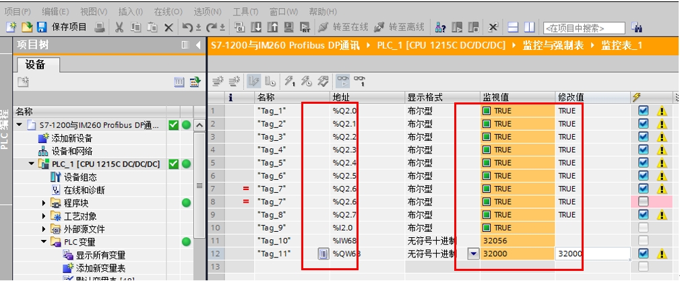Screen dimensions: 680x281
Task: Click 转至离线 go offline button
Action: pyautogui.click(x=400, y=27)
